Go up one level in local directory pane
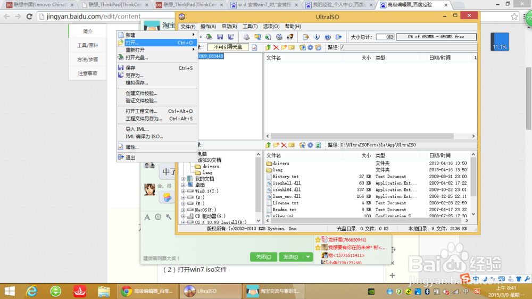This screenshot has width=532, height=299. pyautogui.click(x=268, y=145)
